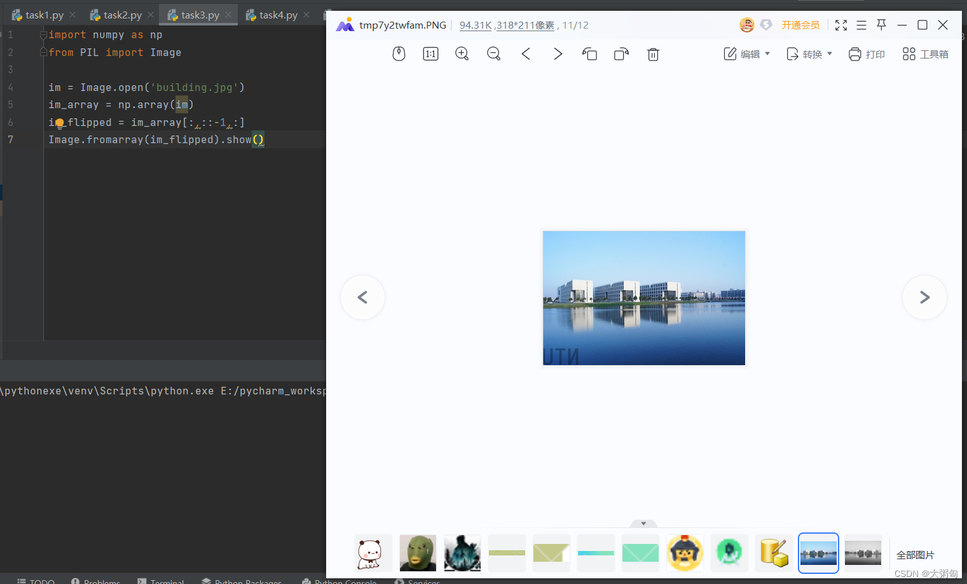Print the image with 打印
Viewport: 967px width, 584px height.
pyautogui.click(x=867, y=54)
